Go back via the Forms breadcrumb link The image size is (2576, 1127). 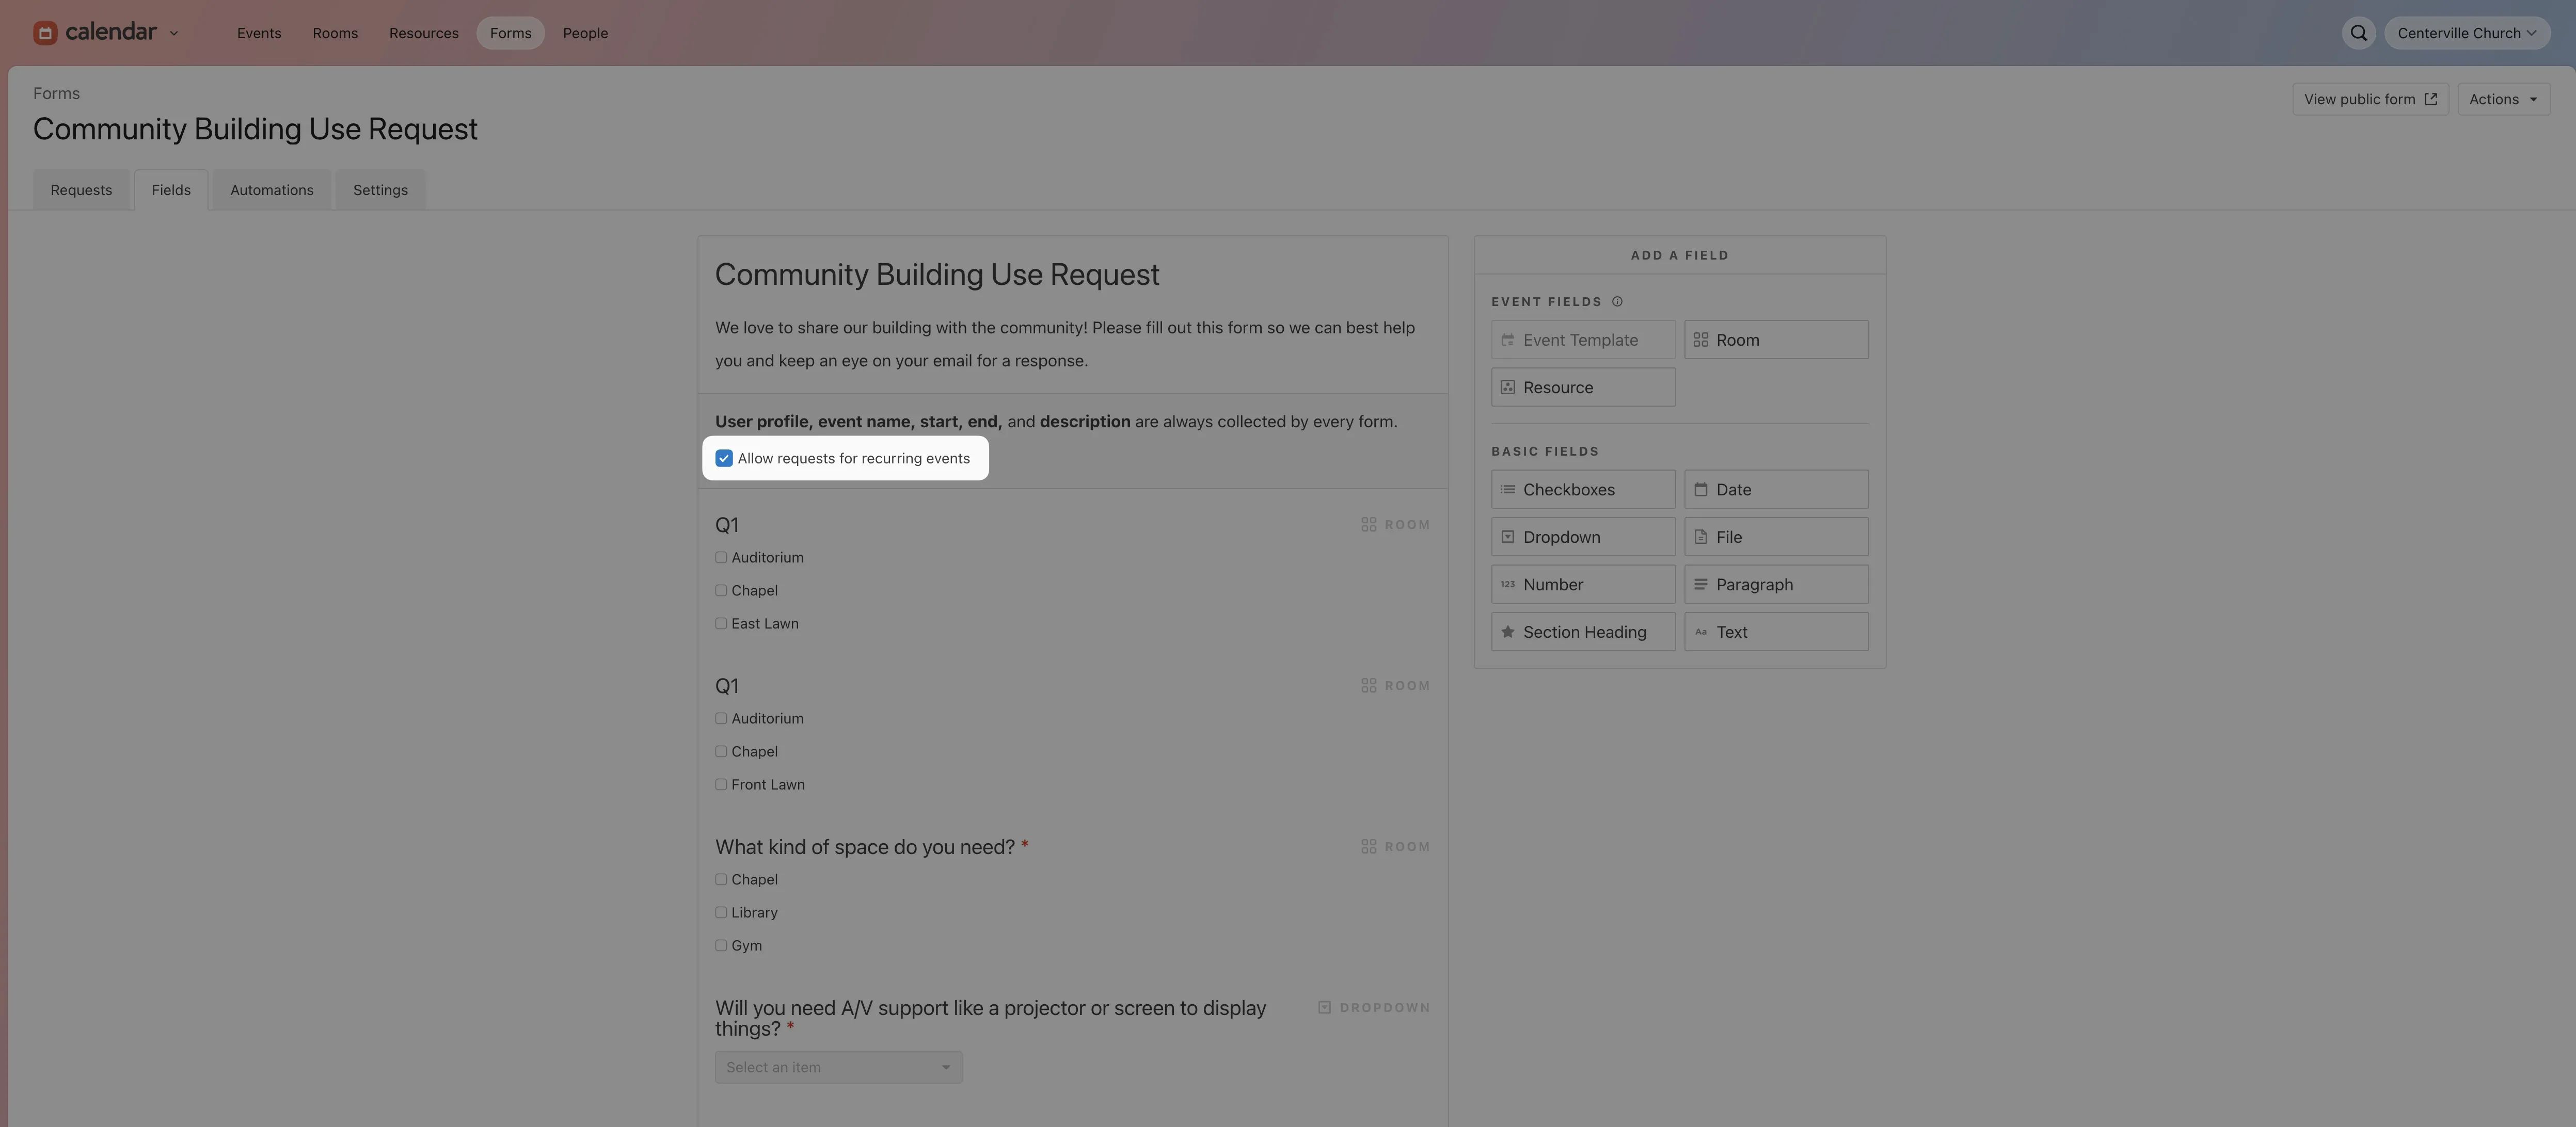click(56, 92)
